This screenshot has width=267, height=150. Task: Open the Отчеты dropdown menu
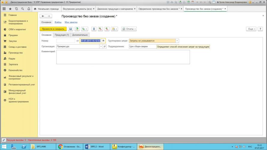(x=129, y=29)
